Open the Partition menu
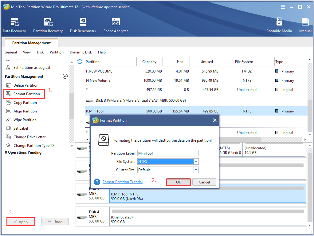314x236 pixels. coord(57,52)
